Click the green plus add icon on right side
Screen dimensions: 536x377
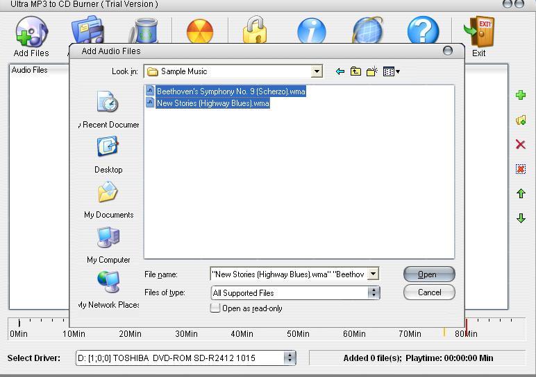521,95
